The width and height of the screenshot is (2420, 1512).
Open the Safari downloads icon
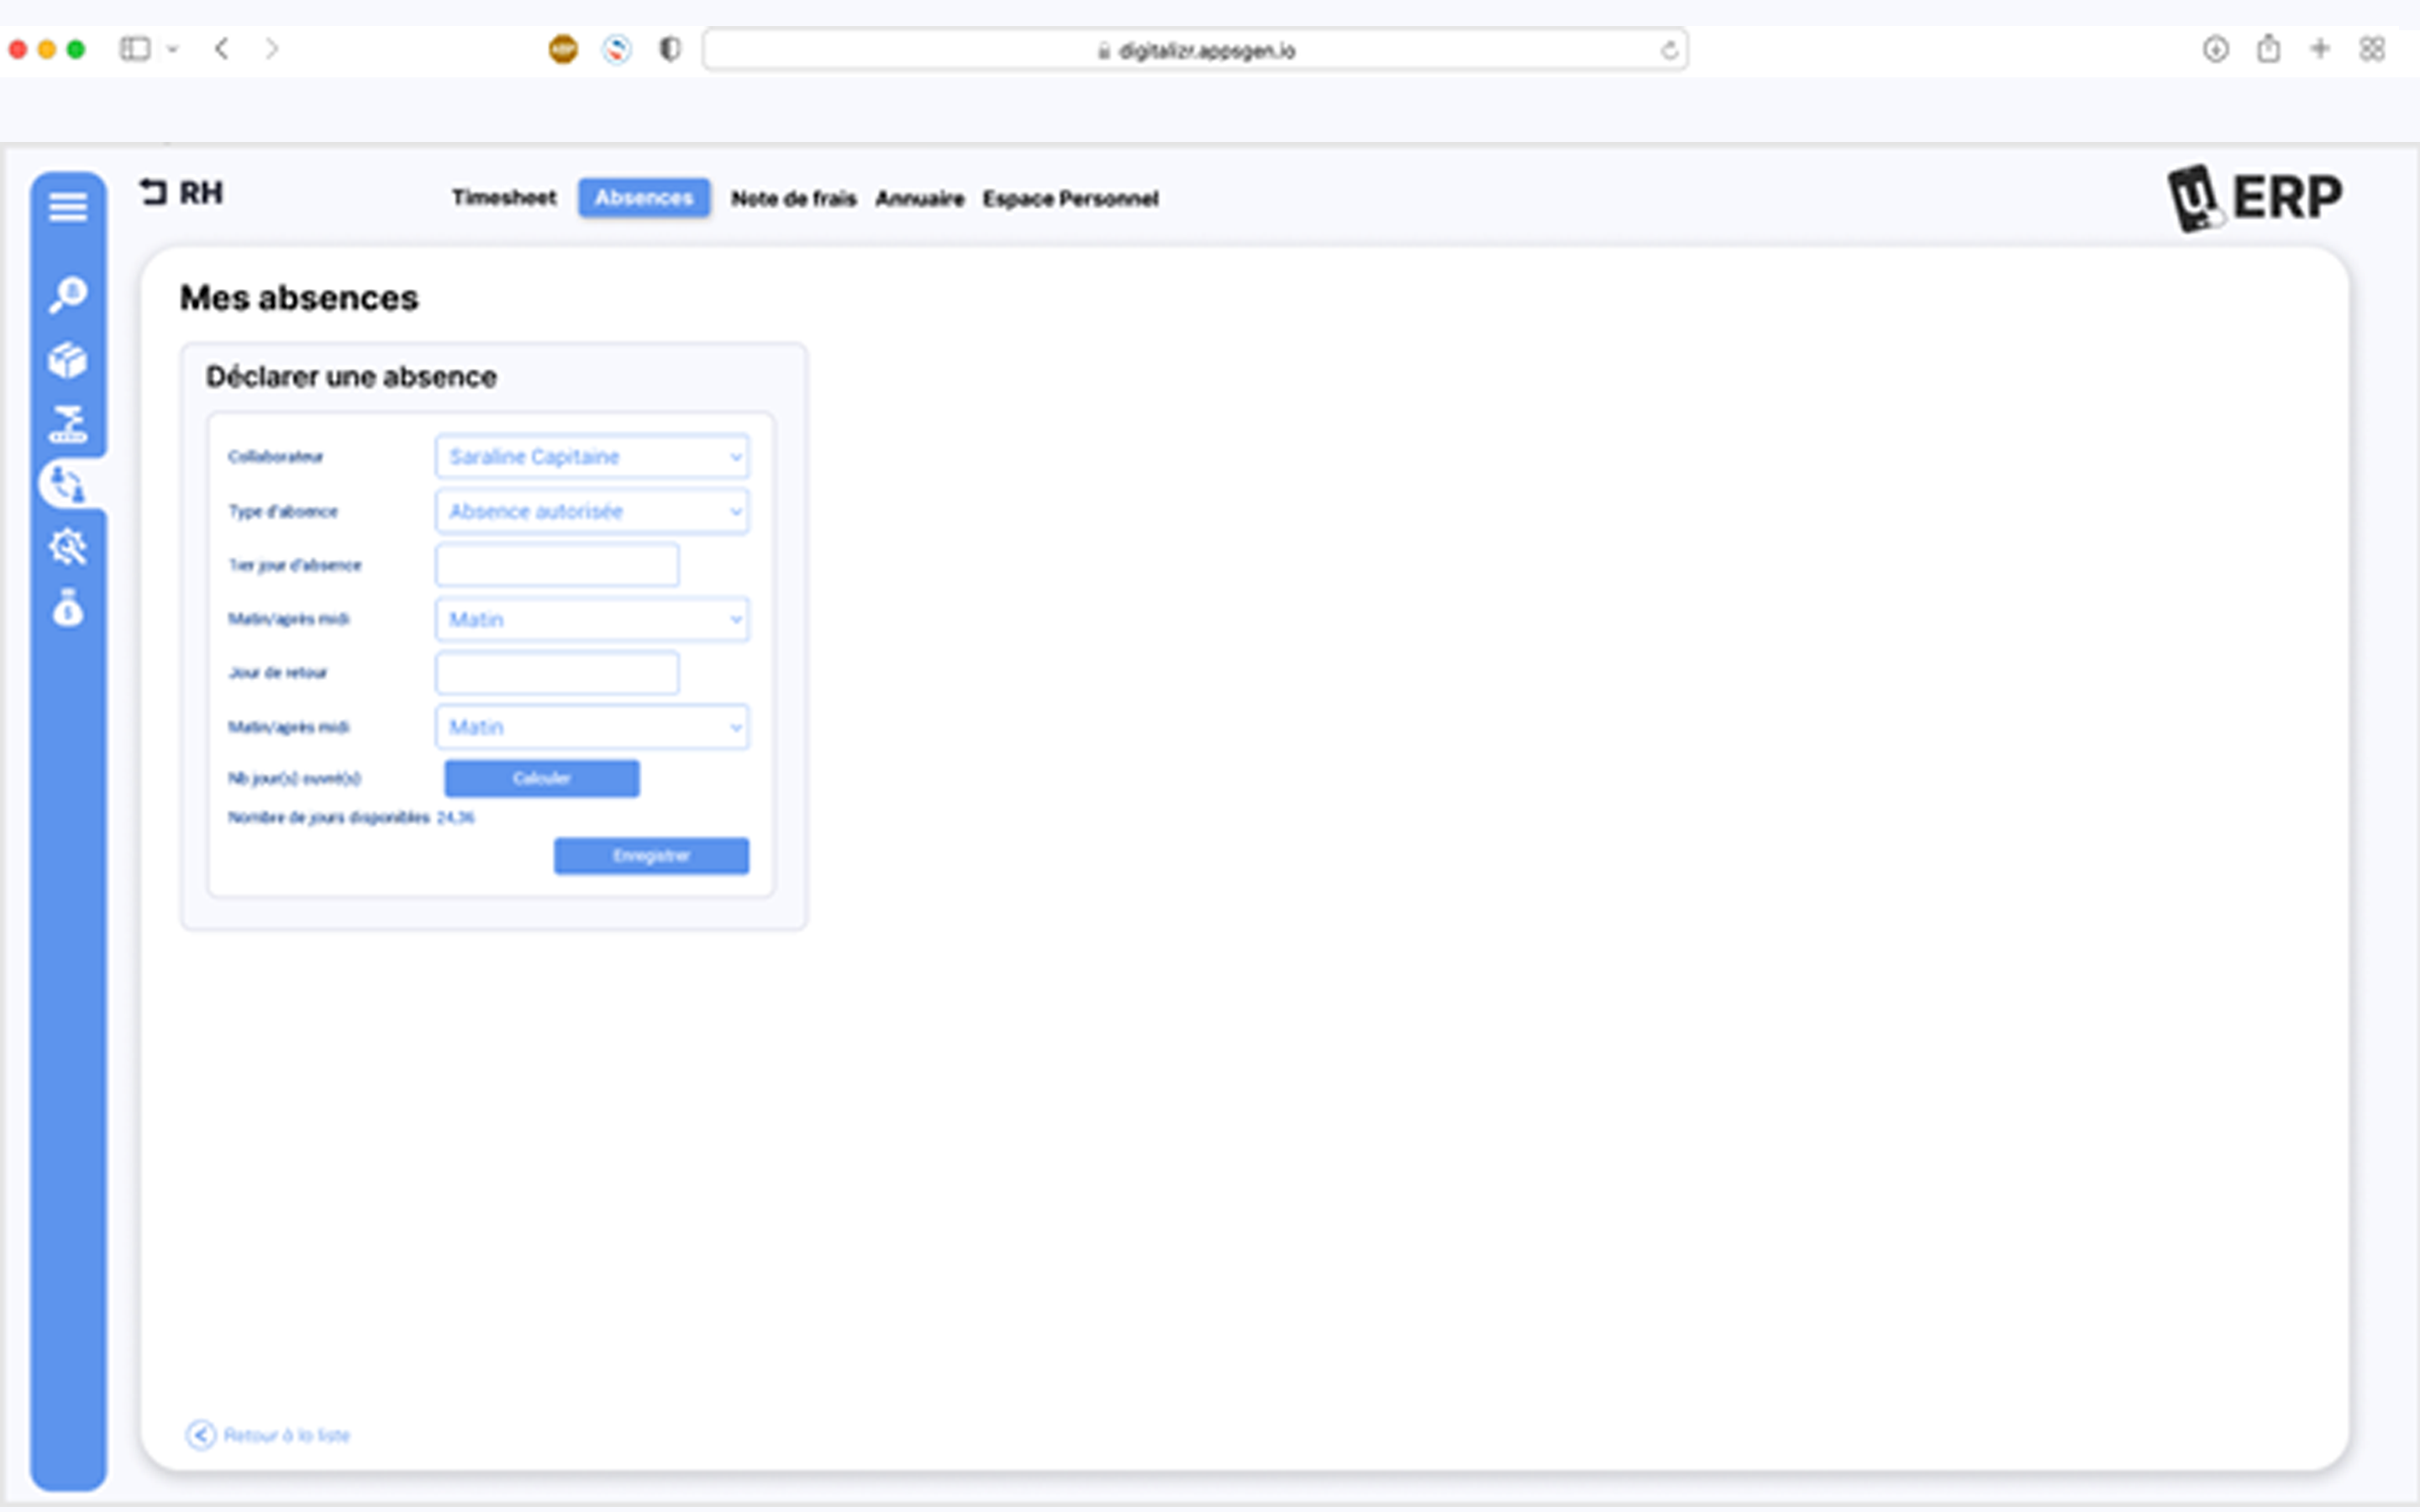pos(2216,49)
